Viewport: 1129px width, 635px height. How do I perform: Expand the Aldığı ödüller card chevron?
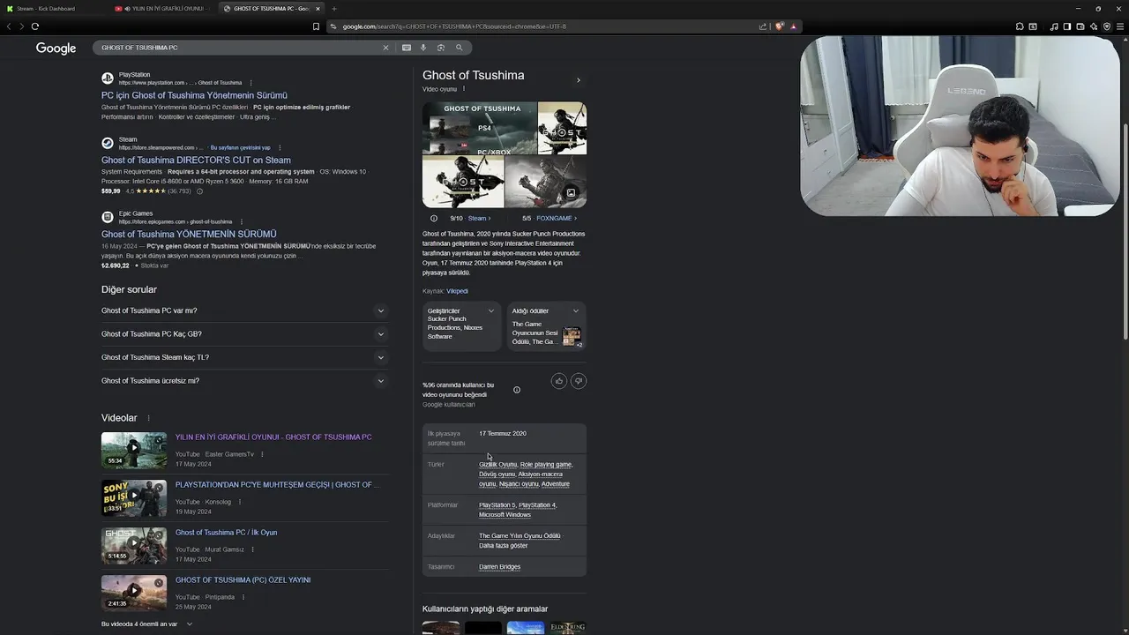coord(576,310)
